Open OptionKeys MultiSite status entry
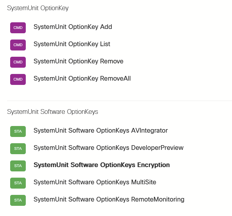Viewport: 232px width, 216px height. pos(95,182)
